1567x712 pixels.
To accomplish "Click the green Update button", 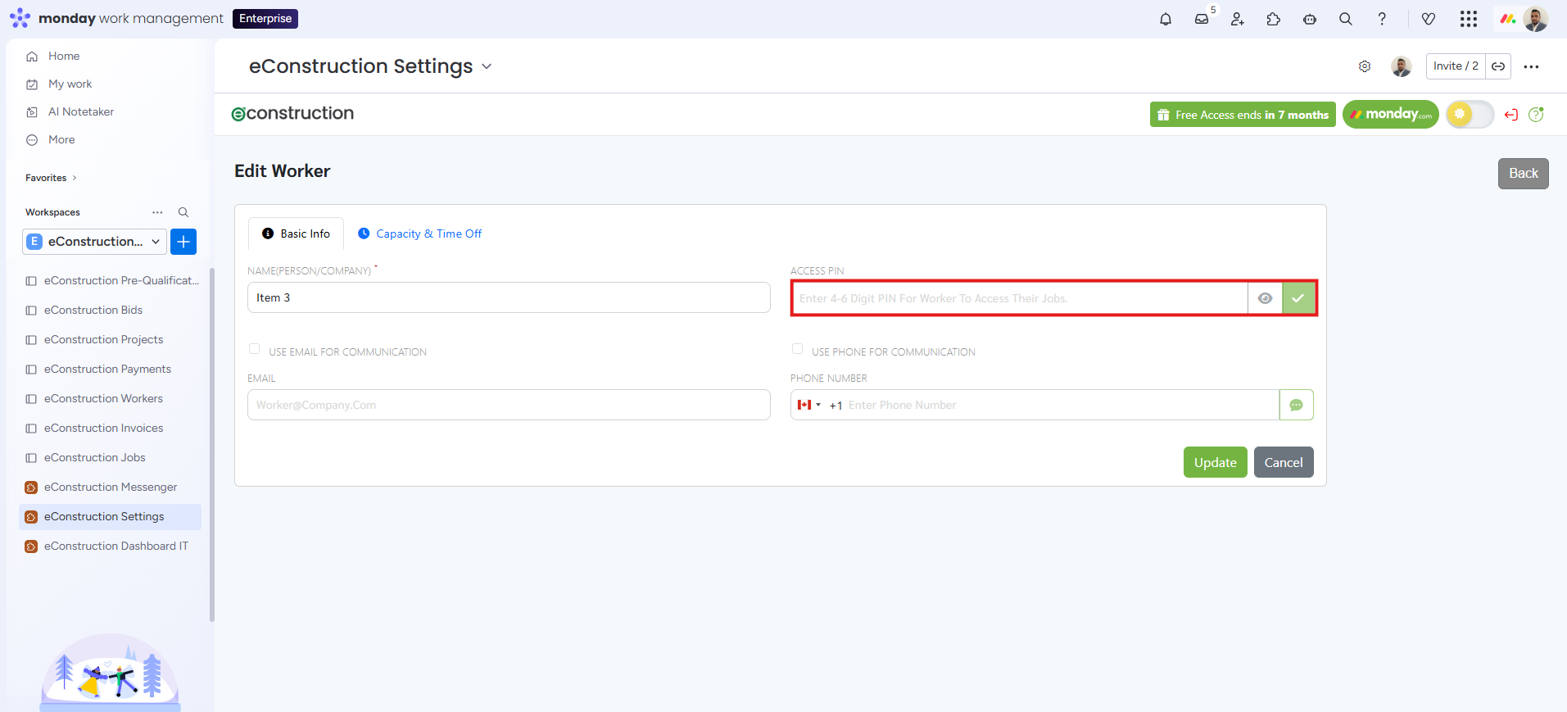I will coord(1215,462).
